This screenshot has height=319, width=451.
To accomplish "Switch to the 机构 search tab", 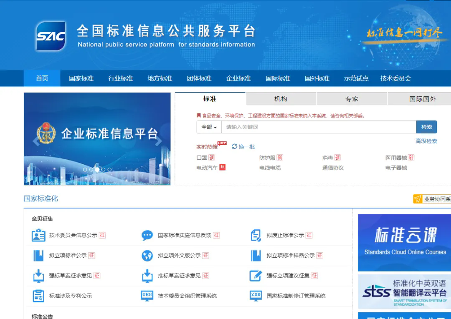I will 281,99.
